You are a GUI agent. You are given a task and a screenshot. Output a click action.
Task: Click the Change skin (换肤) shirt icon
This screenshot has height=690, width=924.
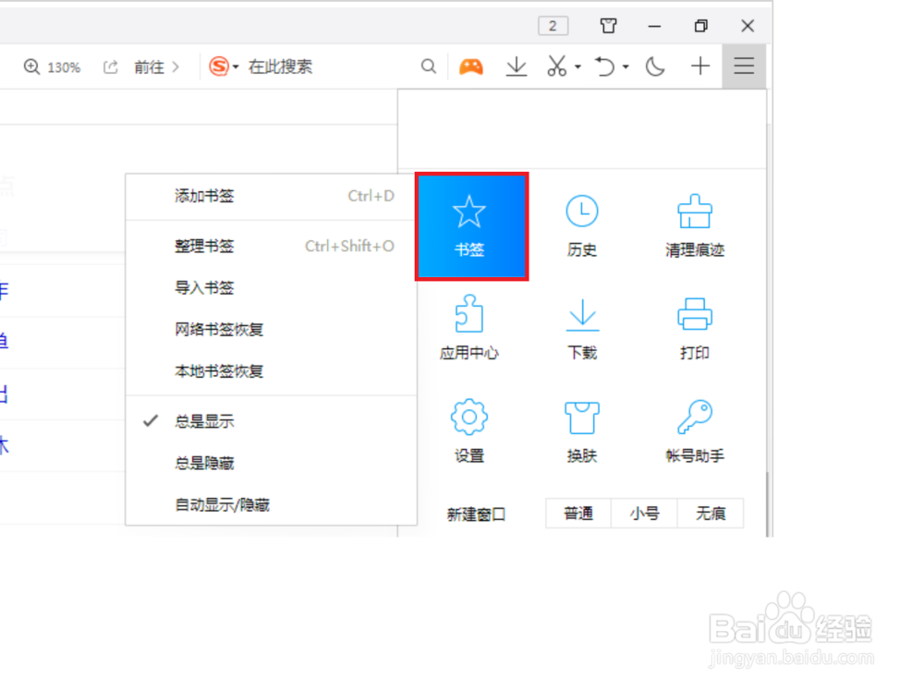[581, 418]
